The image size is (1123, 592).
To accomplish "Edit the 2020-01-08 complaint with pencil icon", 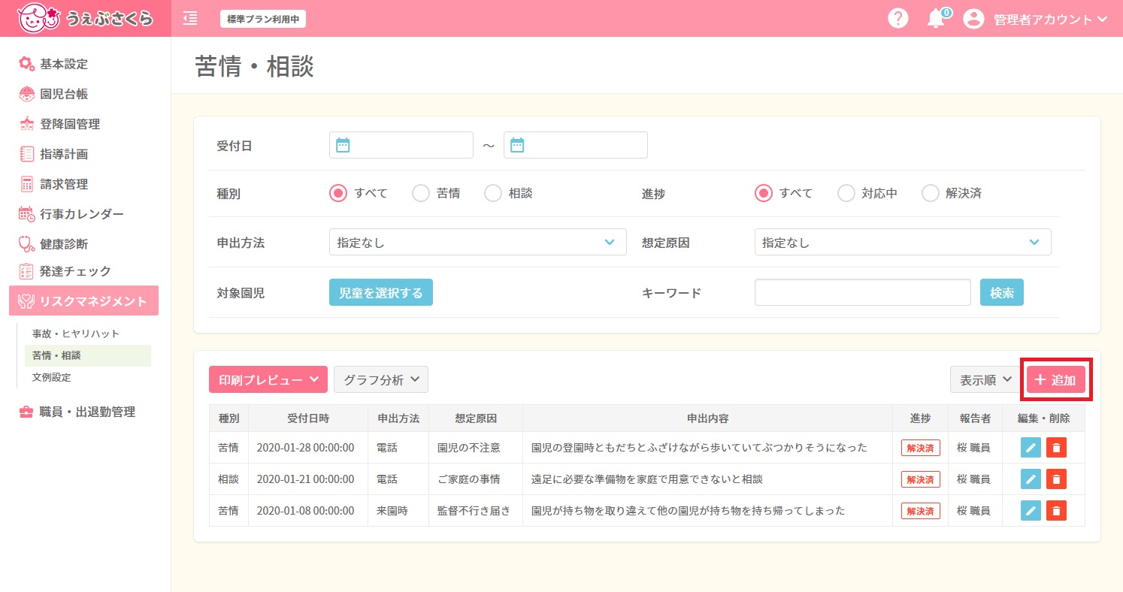I will [1031, 511].
